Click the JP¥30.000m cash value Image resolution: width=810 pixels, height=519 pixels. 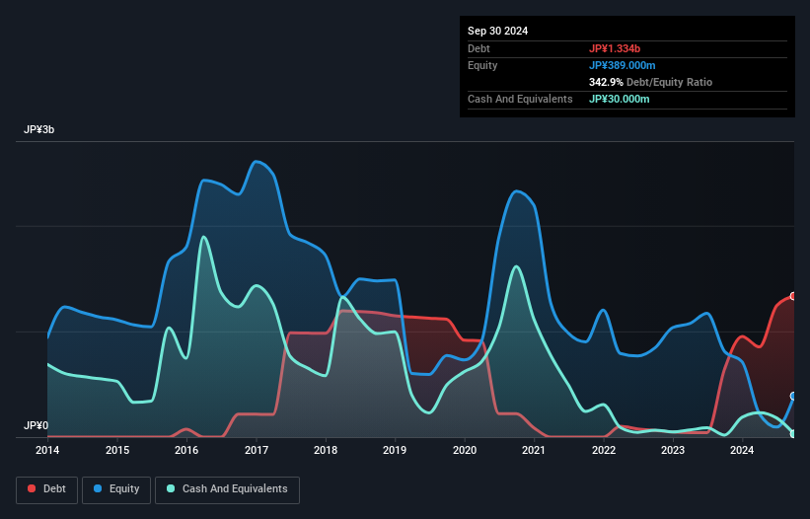619,99
